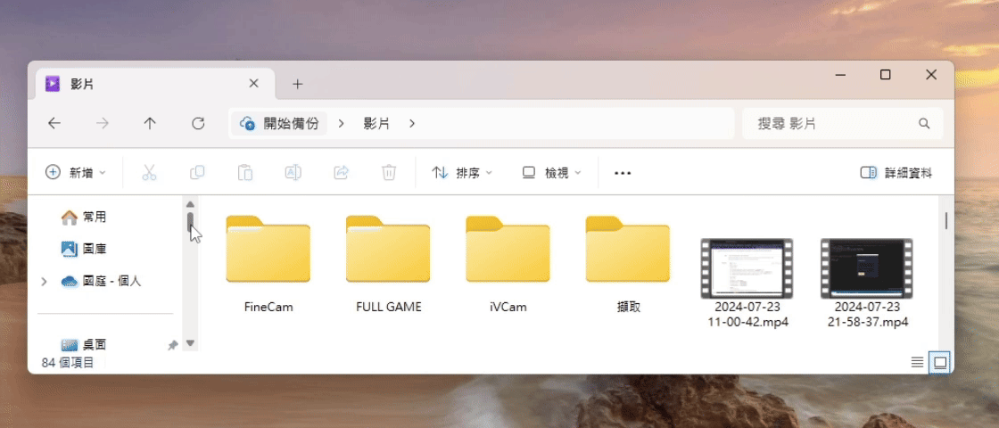The image size is (999, 428).
Task: Refresh the current folder view
Action: pos(198,124)
